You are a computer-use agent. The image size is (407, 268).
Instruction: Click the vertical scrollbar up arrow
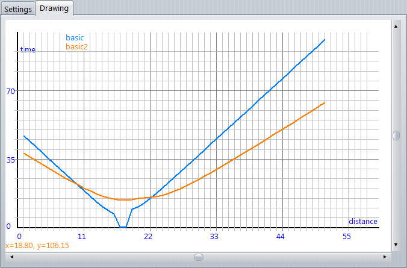(x=396, y=26)
